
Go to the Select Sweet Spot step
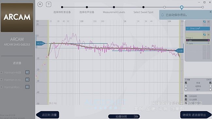pos(144,12)
